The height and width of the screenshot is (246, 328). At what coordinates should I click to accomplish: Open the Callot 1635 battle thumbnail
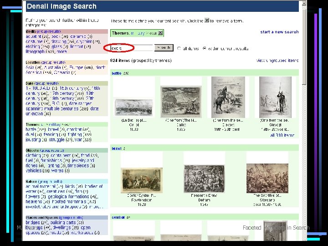tap(181, 102)
